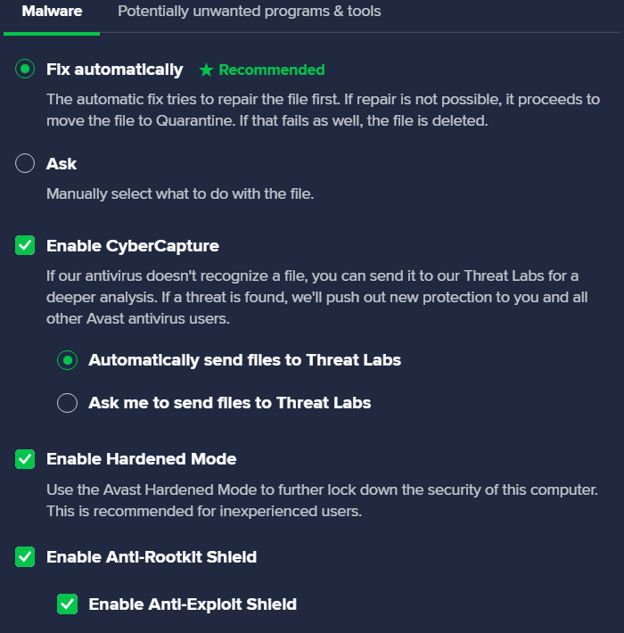Click 'Ask me to send files to Threat Labs' text

point(229,403)
